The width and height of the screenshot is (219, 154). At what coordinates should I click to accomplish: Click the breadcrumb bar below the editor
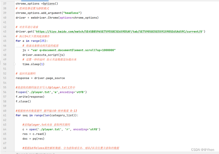coord(109,153)
